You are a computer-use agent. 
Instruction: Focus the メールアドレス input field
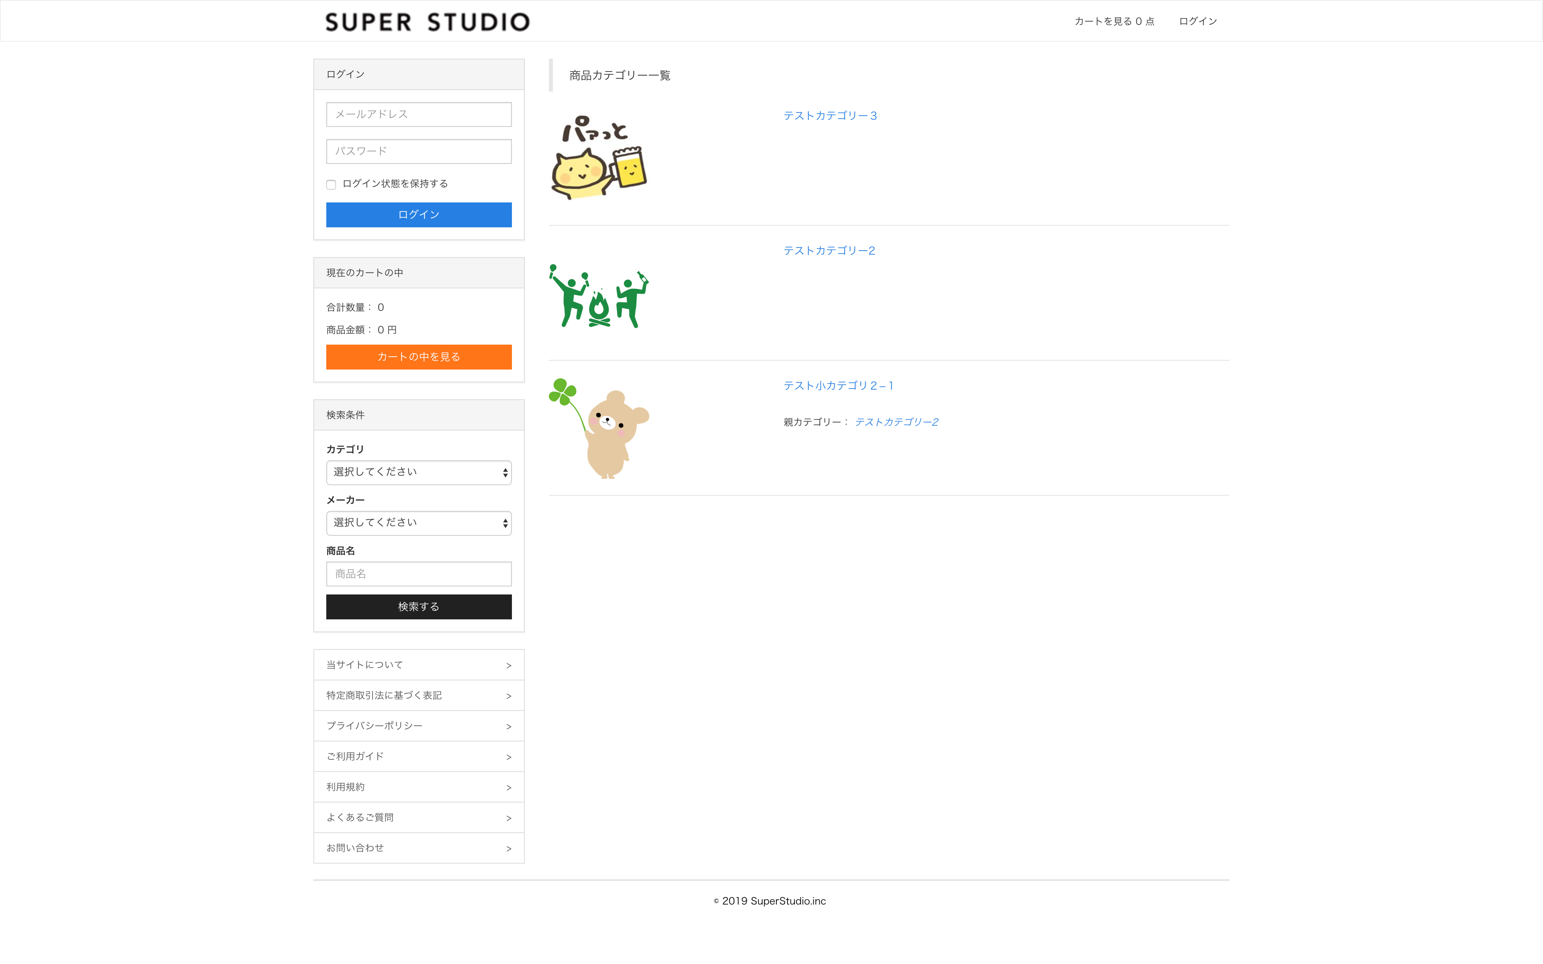tap(419, 115)
